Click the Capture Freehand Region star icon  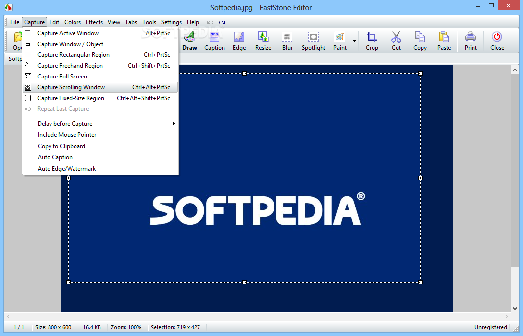click(28, 65)
